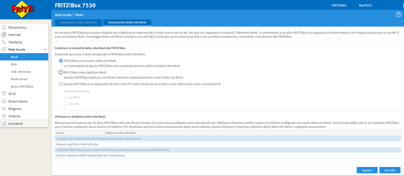
Task: Check the client IP network device checkbox
Action: pos(61,84)
